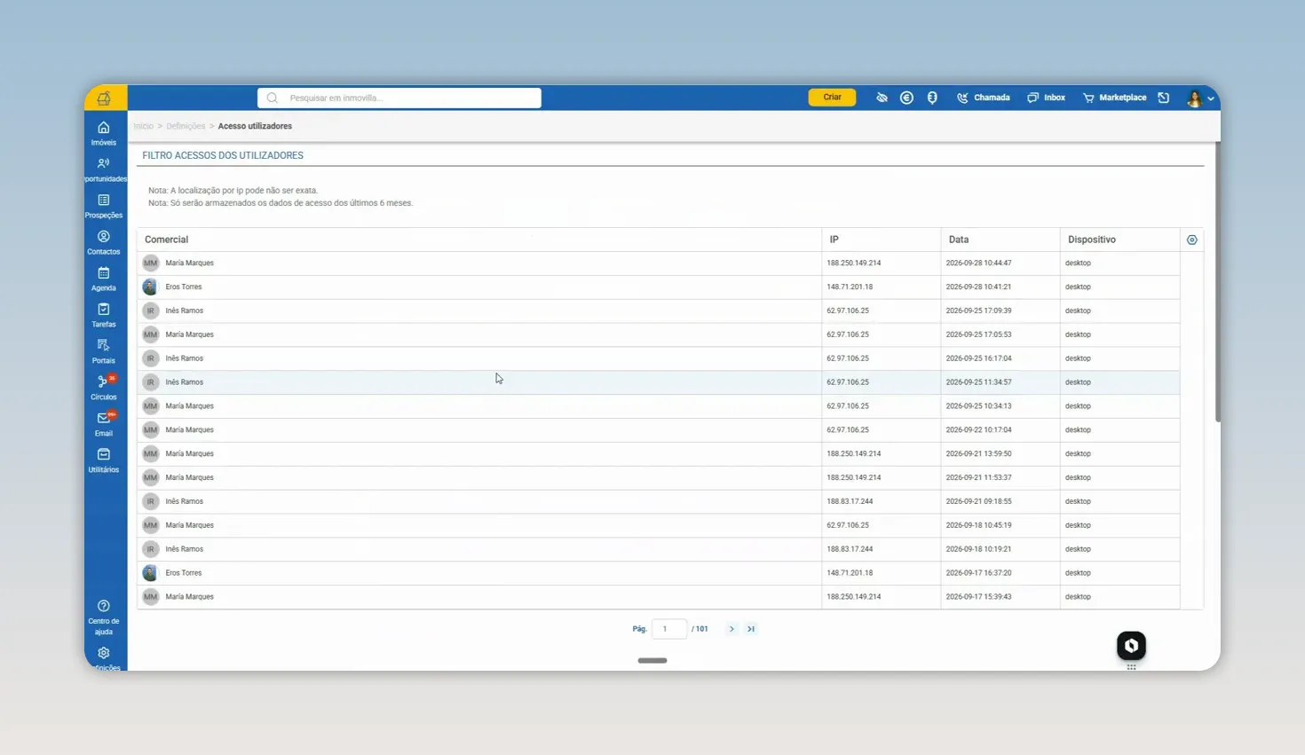Click the Definições breadcrumb link
1305x755 pixels.
coord(186,126)
